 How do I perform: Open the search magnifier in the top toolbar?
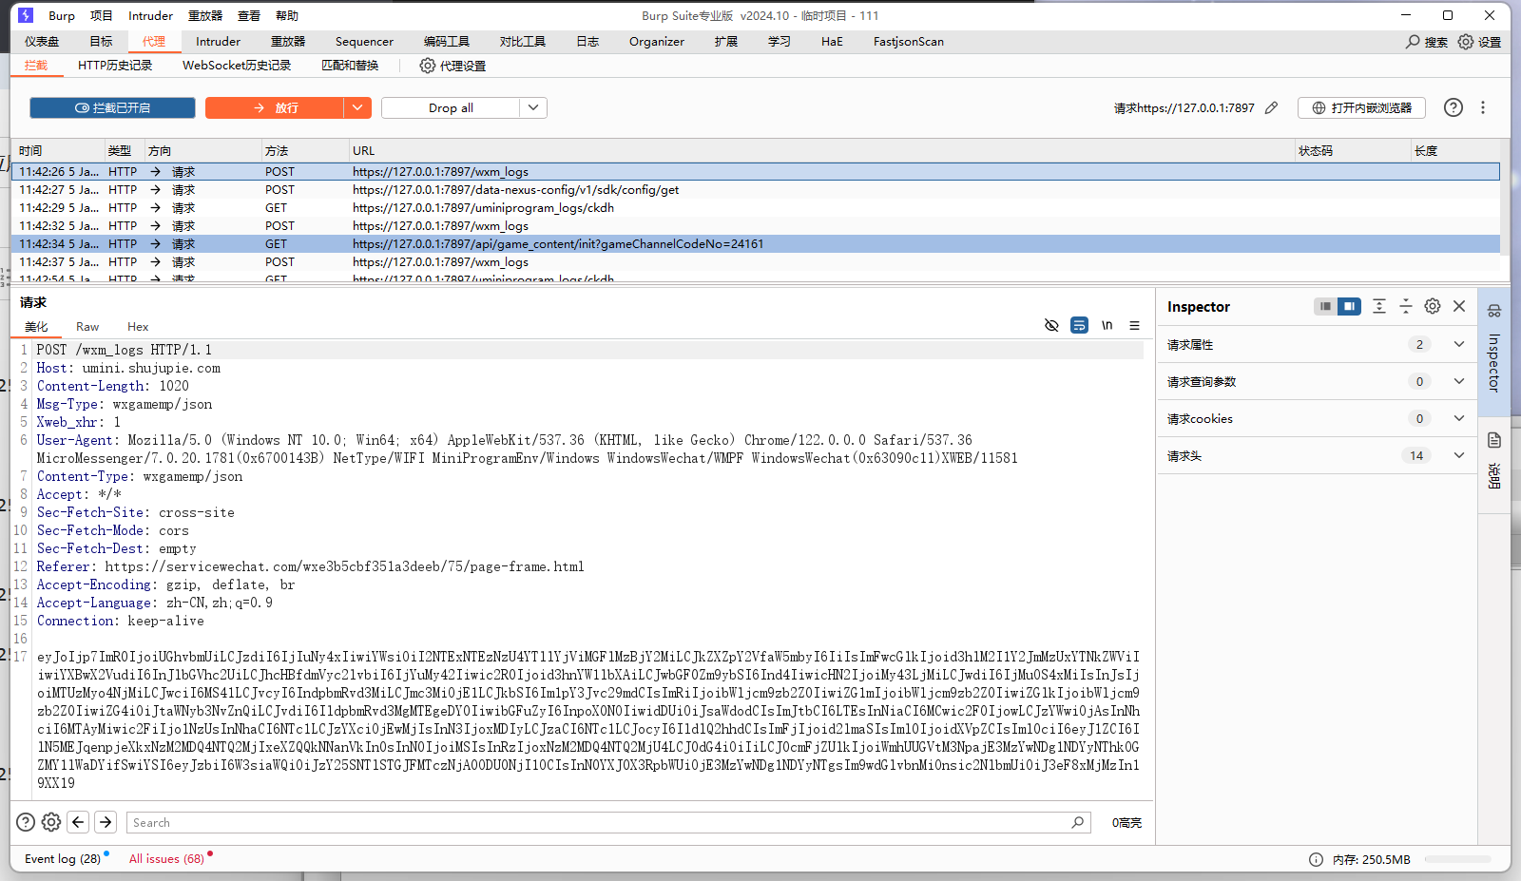tap(1413, 42)
